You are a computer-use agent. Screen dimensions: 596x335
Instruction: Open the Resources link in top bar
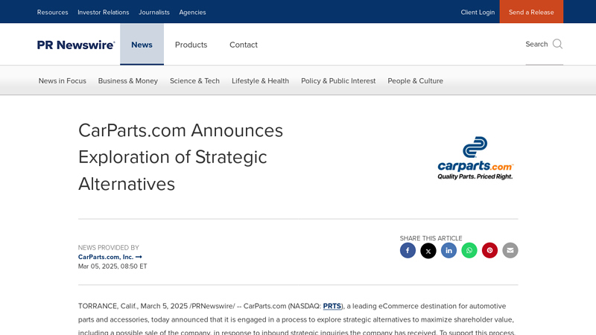pyautogui.click(x=52, y=12)
